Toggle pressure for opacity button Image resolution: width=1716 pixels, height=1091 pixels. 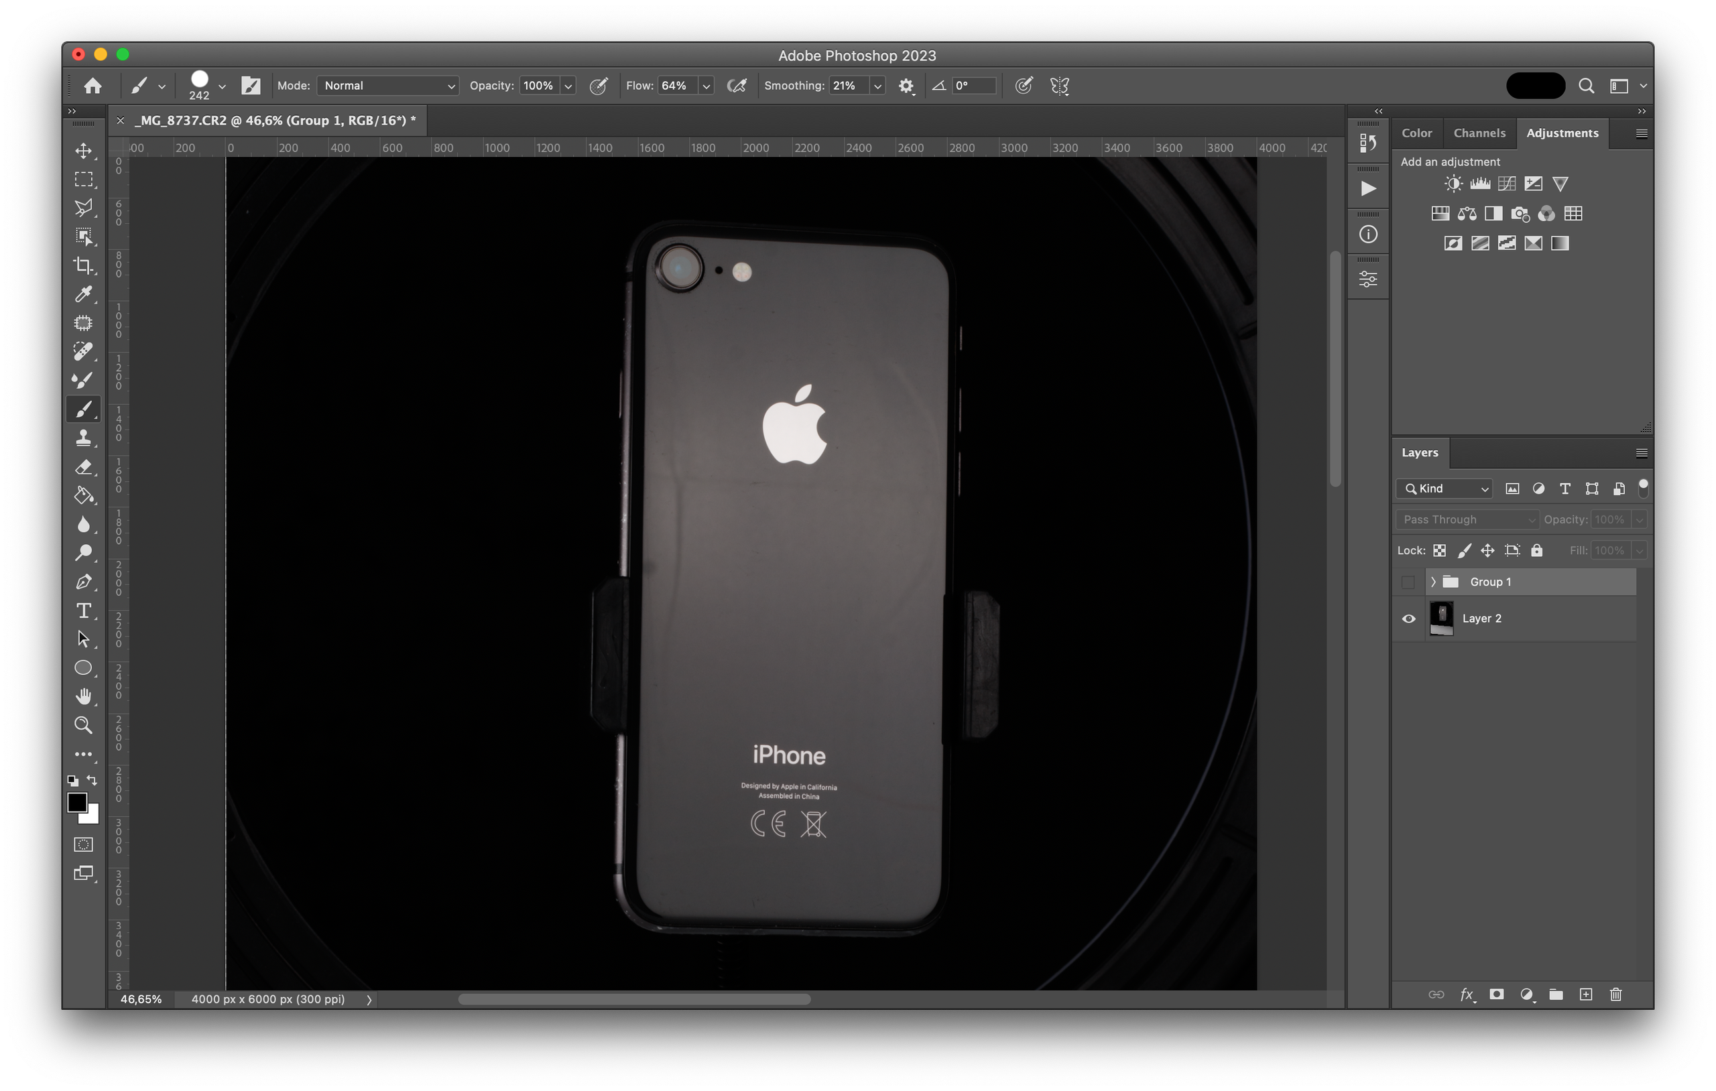(599, 86)
